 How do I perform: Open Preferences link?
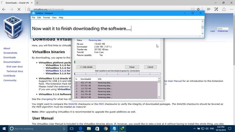point(223,31)
